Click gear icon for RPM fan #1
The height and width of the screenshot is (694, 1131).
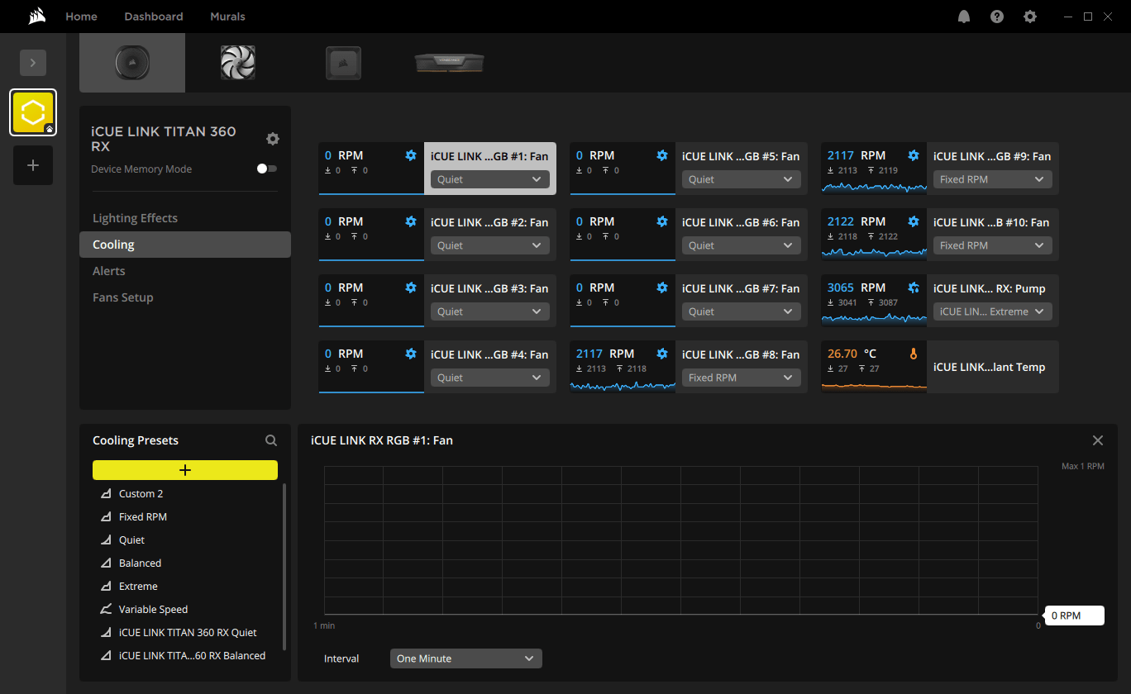click(x=411, y=155)
